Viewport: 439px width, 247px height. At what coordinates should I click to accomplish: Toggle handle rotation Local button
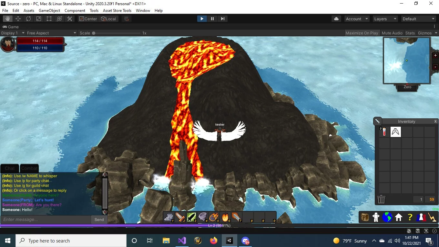point(108,19)
